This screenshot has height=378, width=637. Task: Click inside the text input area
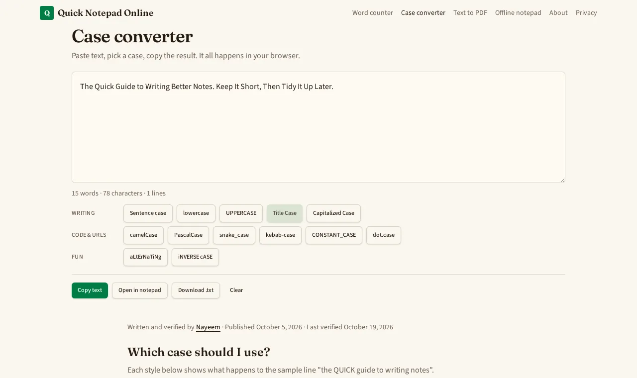pyautogui.click(x=318, y=127)
